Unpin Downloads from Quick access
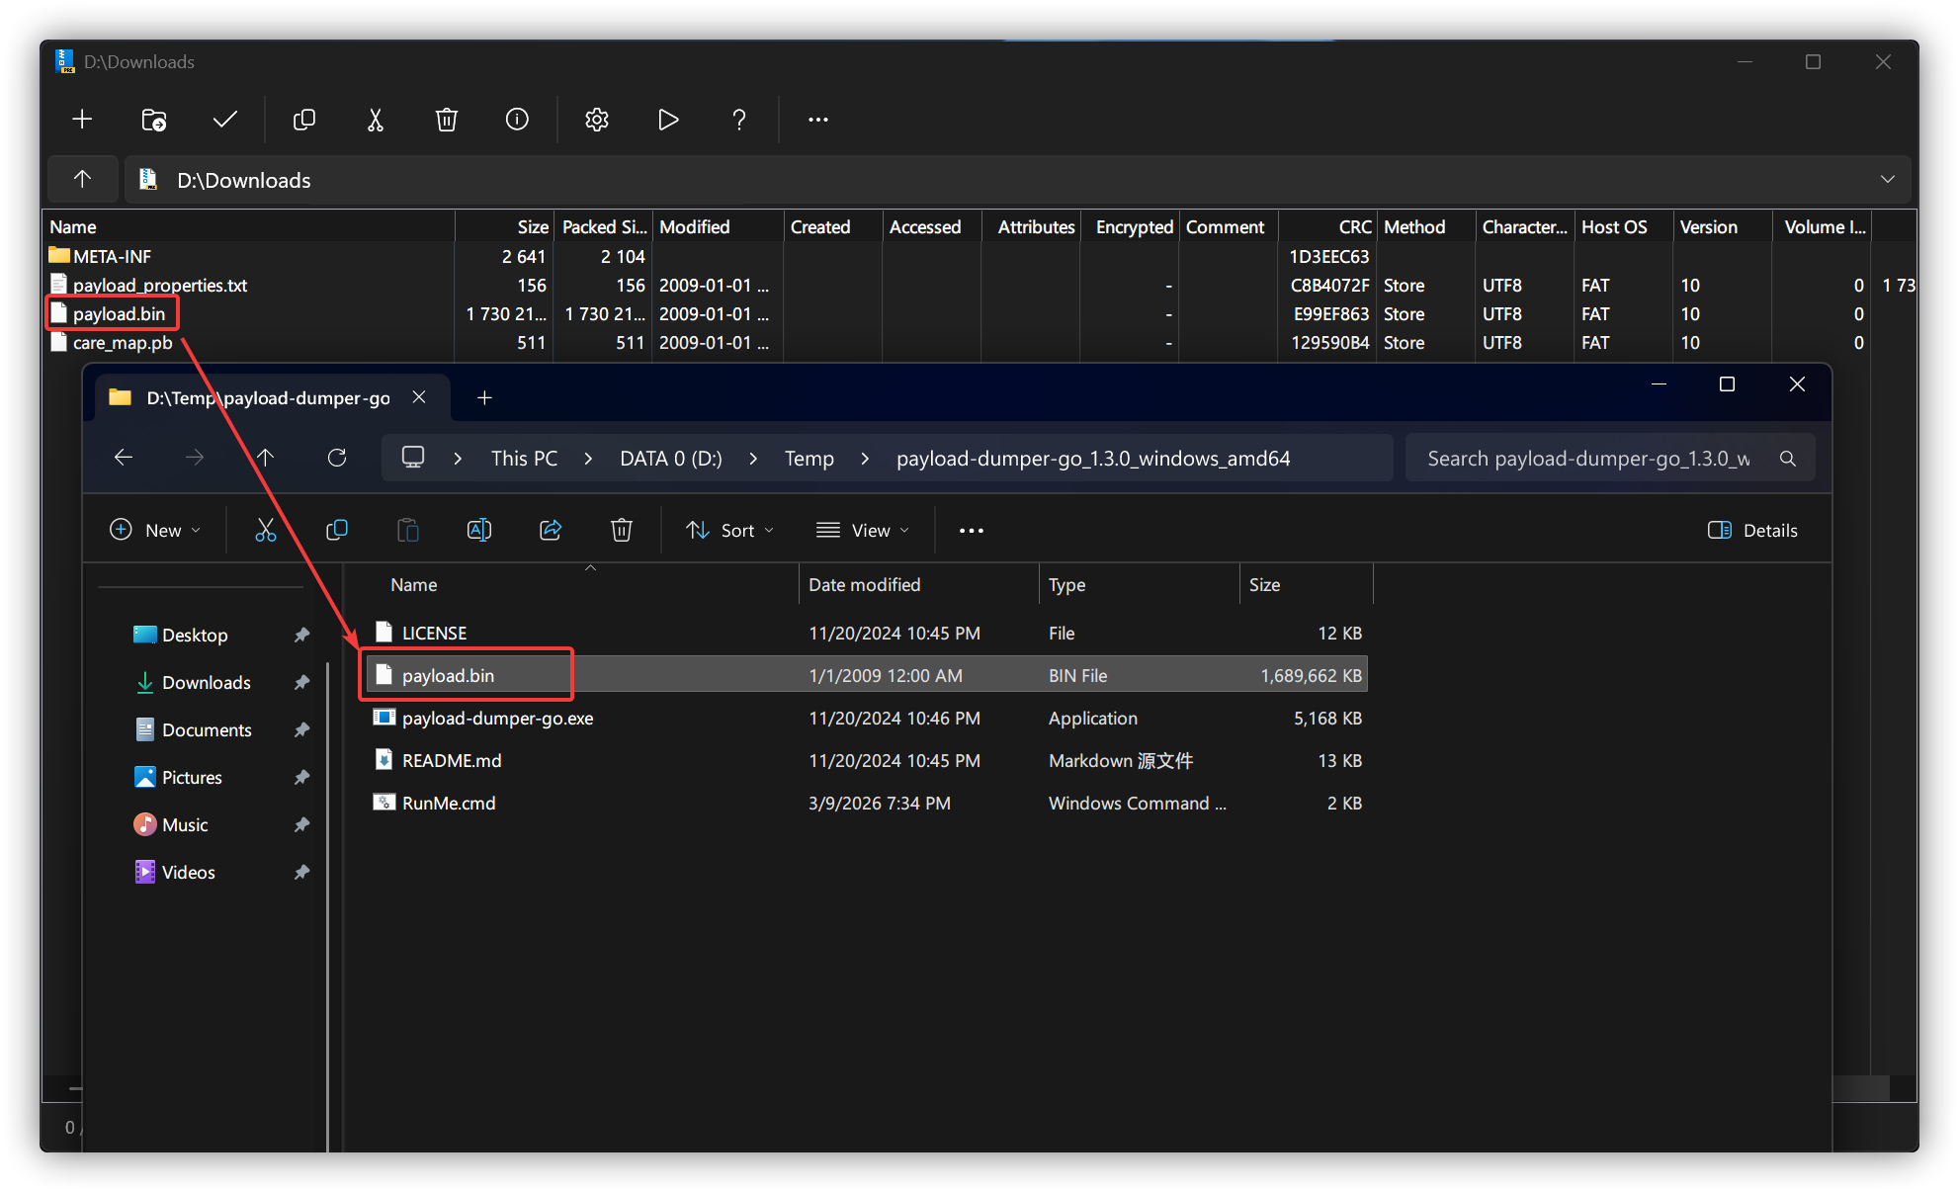The width and height of the screenshot is (1959, 1192). coord(301,682)
